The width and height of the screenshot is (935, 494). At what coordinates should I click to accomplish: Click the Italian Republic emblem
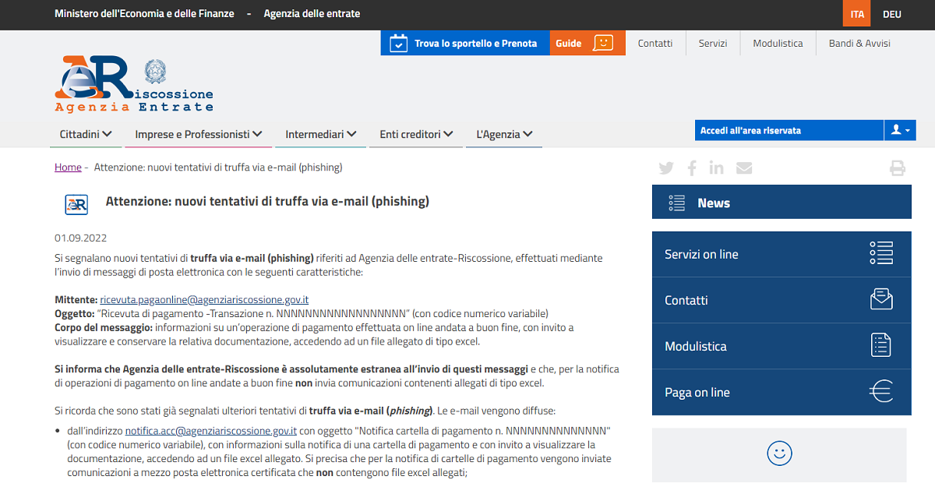[155, 72]
